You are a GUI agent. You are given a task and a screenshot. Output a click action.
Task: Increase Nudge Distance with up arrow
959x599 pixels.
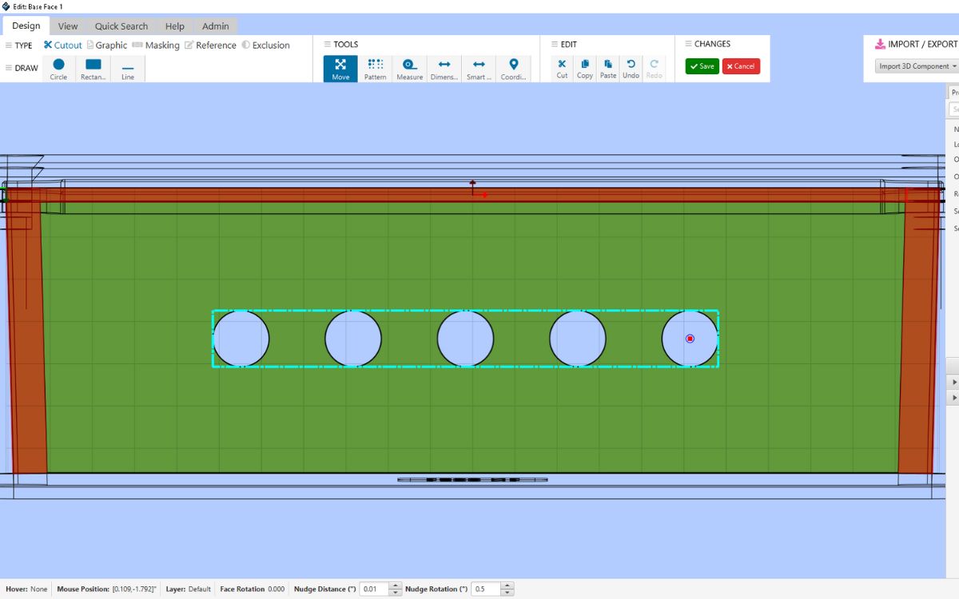click(396, 585)
